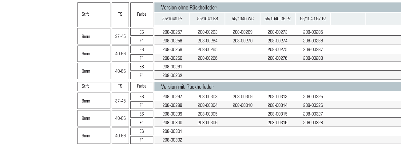Image resolution: width=401 pixels, height=146 pixels.
Task: Click part number 208-00309
Action: click(243, 97)
